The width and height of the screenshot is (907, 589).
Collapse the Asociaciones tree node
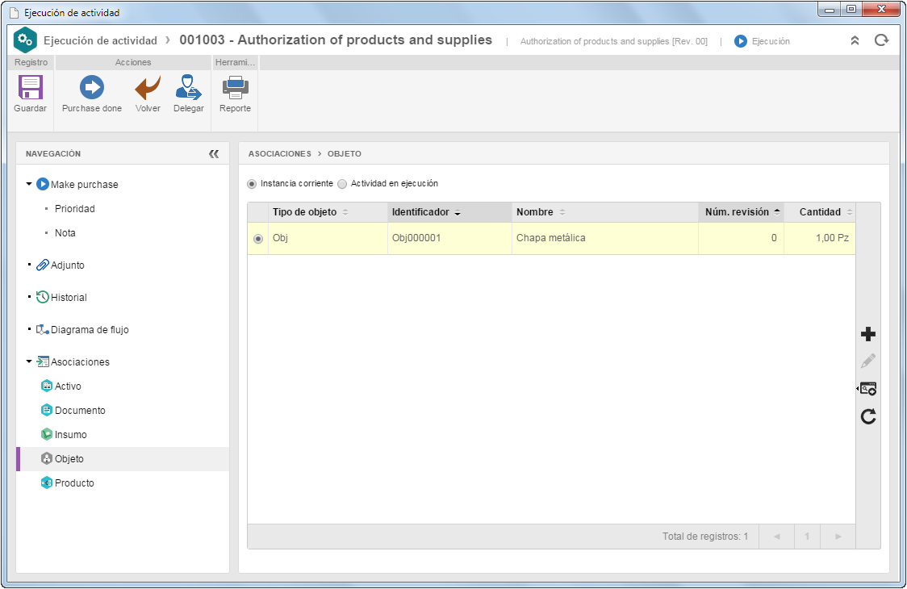[x=29, y=361]
